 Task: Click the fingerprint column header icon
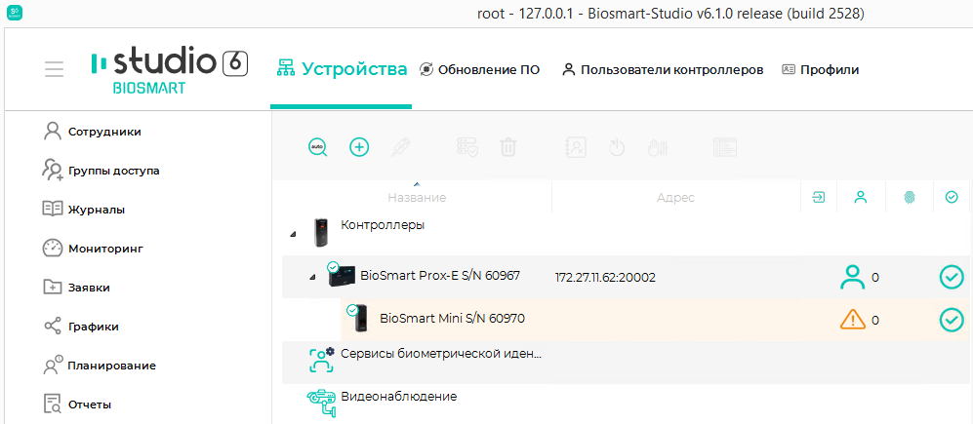point(910,198)
